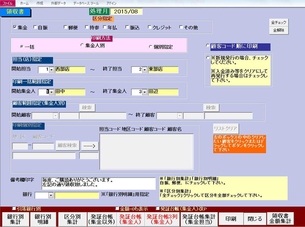Open the 銀行 combo box dropdown

[51, 195]
